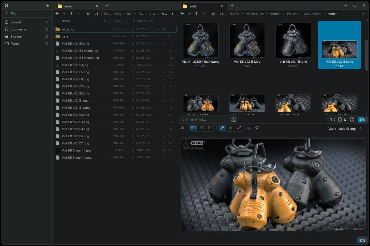
Task: Click the crosshair icon in preview toolbar
Action: point(257,127)
